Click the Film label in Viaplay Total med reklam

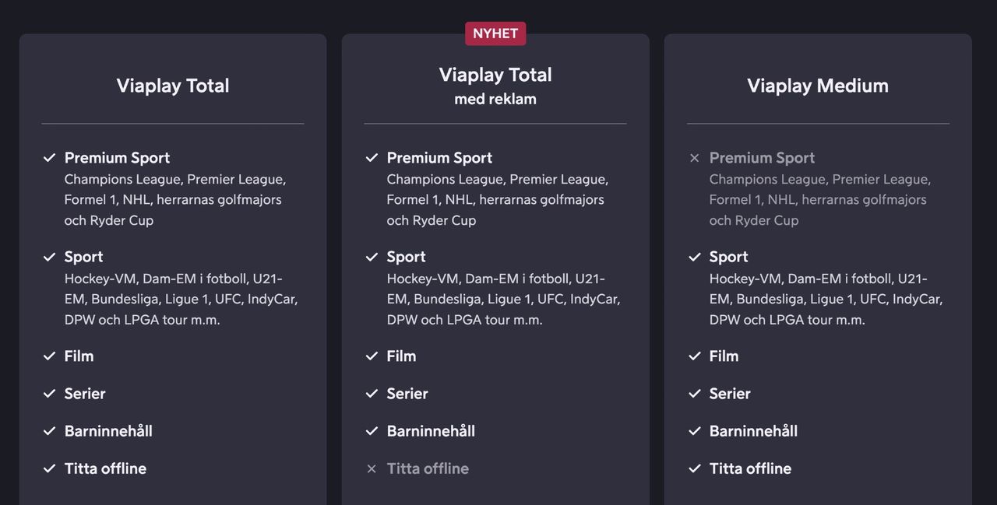[401, 356]
